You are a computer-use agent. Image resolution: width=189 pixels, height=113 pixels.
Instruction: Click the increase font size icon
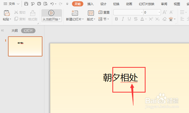pyautogui.click(x=165, y=12)
